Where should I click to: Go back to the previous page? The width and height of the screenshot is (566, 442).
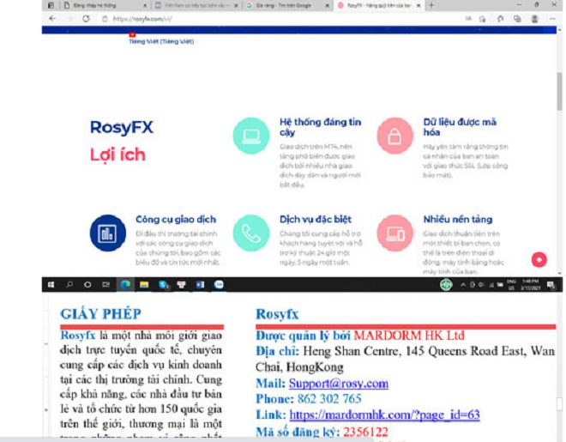pos(52,18)
